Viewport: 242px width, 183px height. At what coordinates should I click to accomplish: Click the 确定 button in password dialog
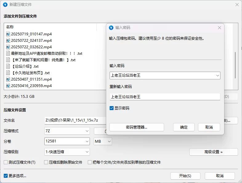coord(184,127)
